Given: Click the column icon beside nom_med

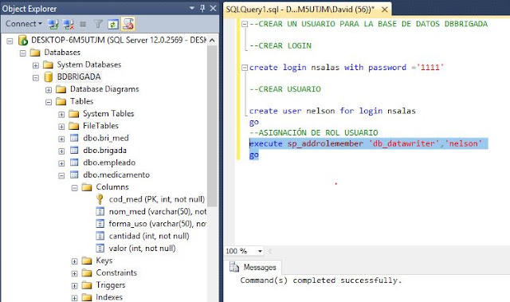Looking at the screenshot, I should [x=100, y=212].
